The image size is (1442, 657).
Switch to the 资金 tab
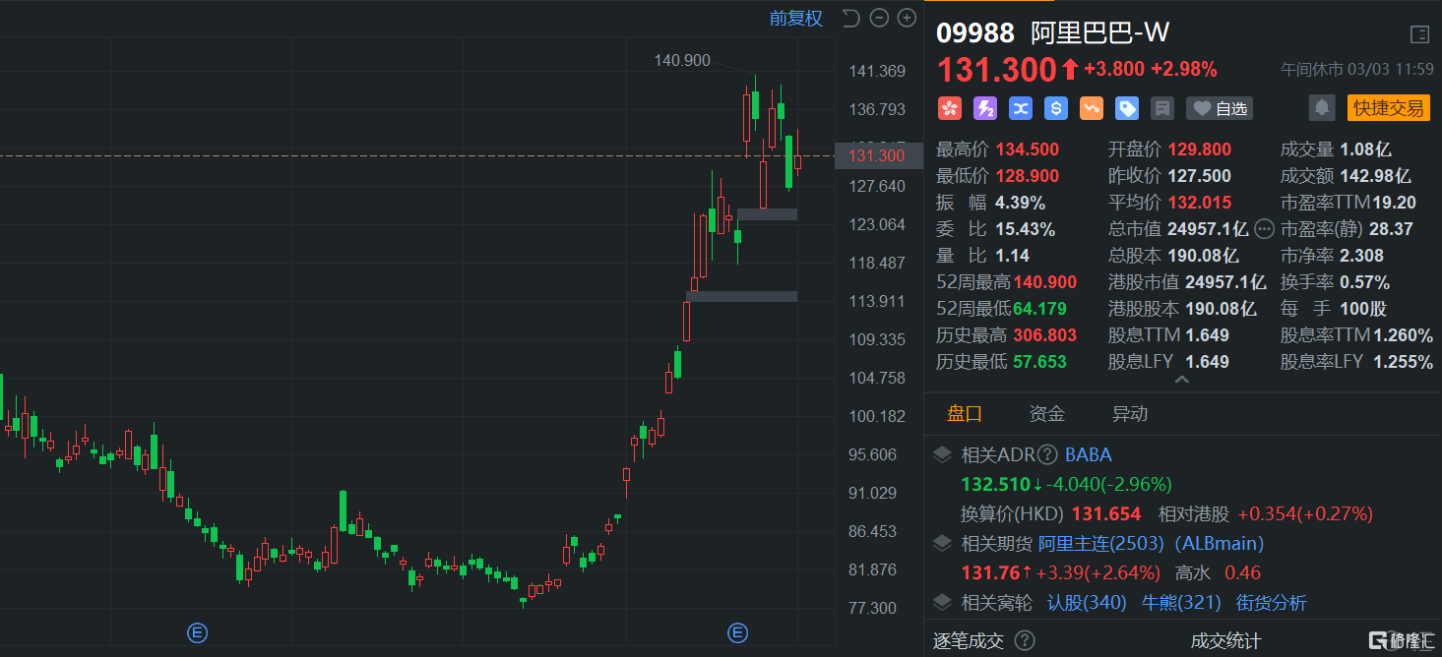click(x=1046, y=413)
